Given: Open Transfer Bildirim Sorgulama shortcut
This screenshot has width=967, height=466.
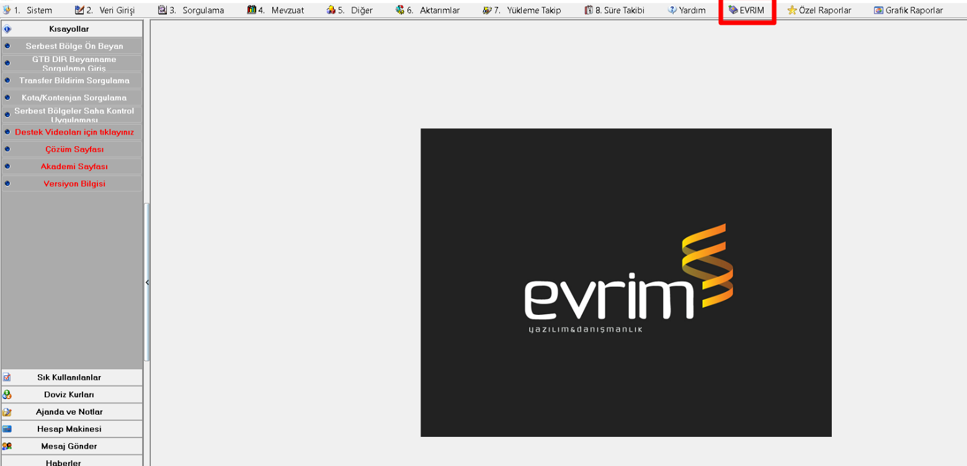Looking at the screenshot, I should (72, 81).
